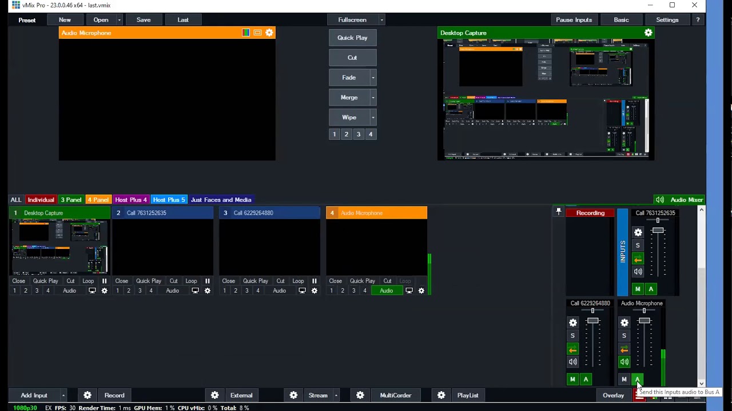Expand the Wipe transition dropdown arrow

pyautogui.click(x=373, y=118)
